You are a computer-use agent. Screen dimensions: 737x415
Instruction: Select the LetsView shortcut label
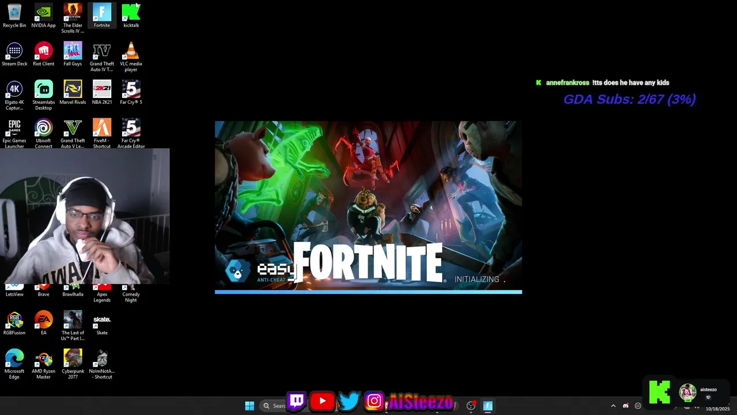coord(14,294)
